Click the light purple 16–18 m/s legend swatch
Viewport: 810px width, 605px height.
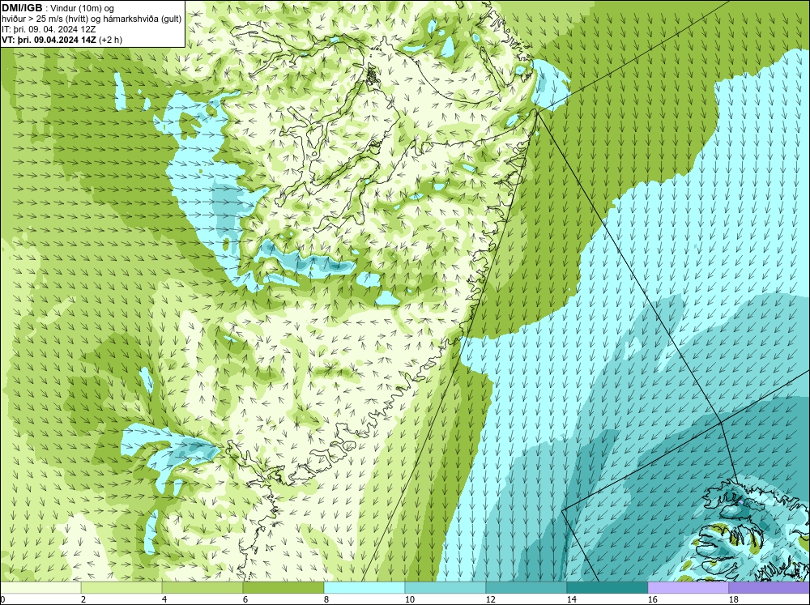(x=688, y=588)
